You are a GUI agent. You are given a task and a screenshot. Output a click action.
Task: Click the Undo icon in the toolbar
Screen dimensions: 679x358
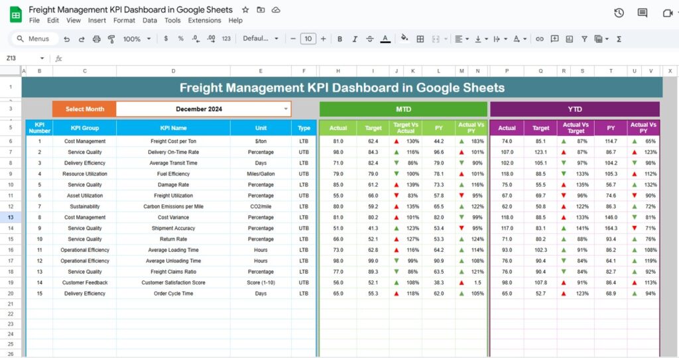(67, 39)
